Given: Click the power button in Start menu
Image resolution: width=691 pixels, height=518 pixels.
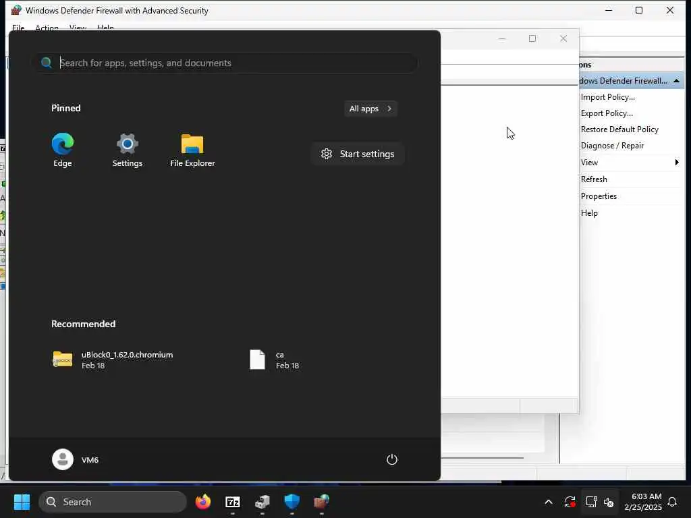Looking at the screenshot, I should click(x=392, y=459).
